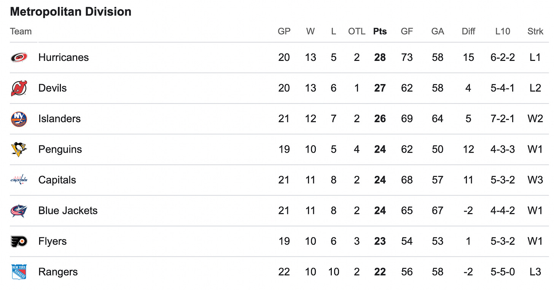Click the Penguins team logo
Viewport: 554px width, 290px height.
pyautogui.click(x=19, y=150)
